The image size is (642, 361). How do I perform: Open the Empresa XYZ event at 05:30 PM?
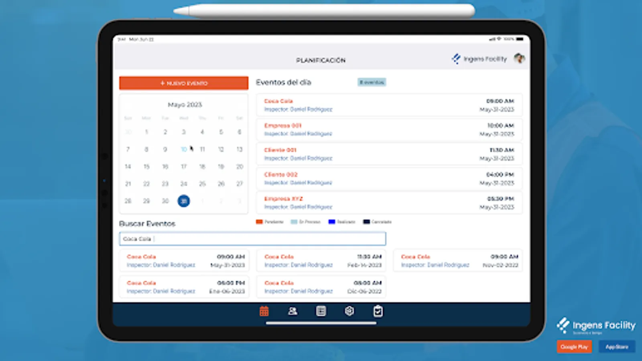389,203
